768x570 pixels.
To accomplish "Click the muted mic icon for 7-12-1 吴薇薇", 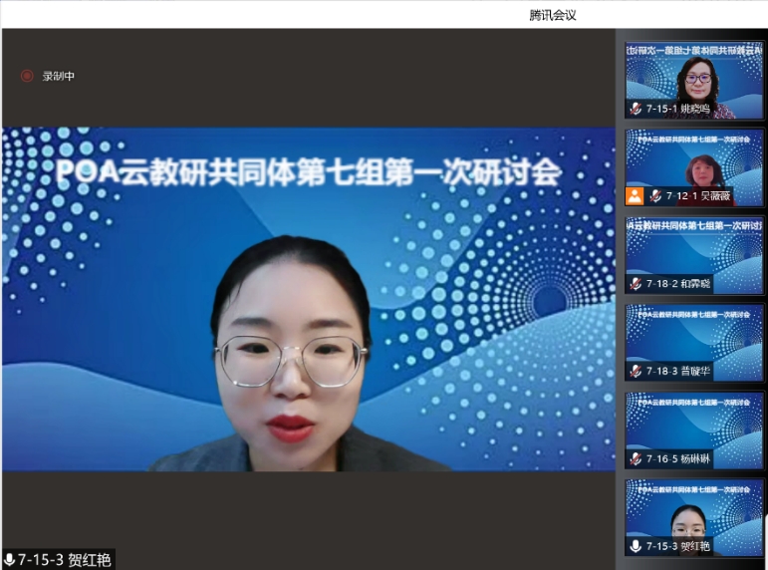I will point(654,196).
